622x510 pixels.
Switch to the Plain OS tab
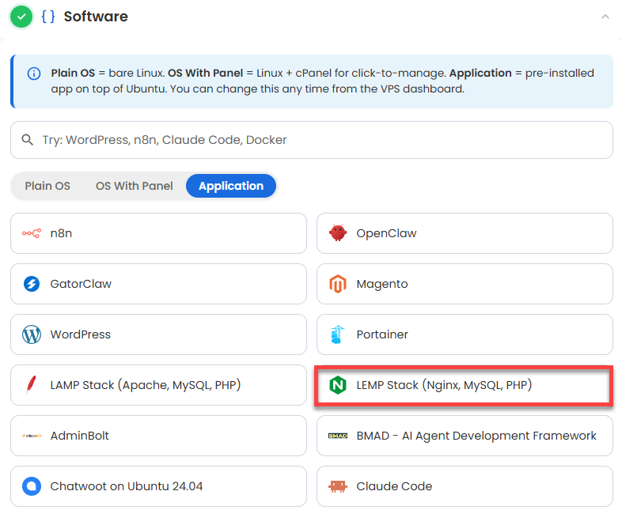[x=47, y=186]
